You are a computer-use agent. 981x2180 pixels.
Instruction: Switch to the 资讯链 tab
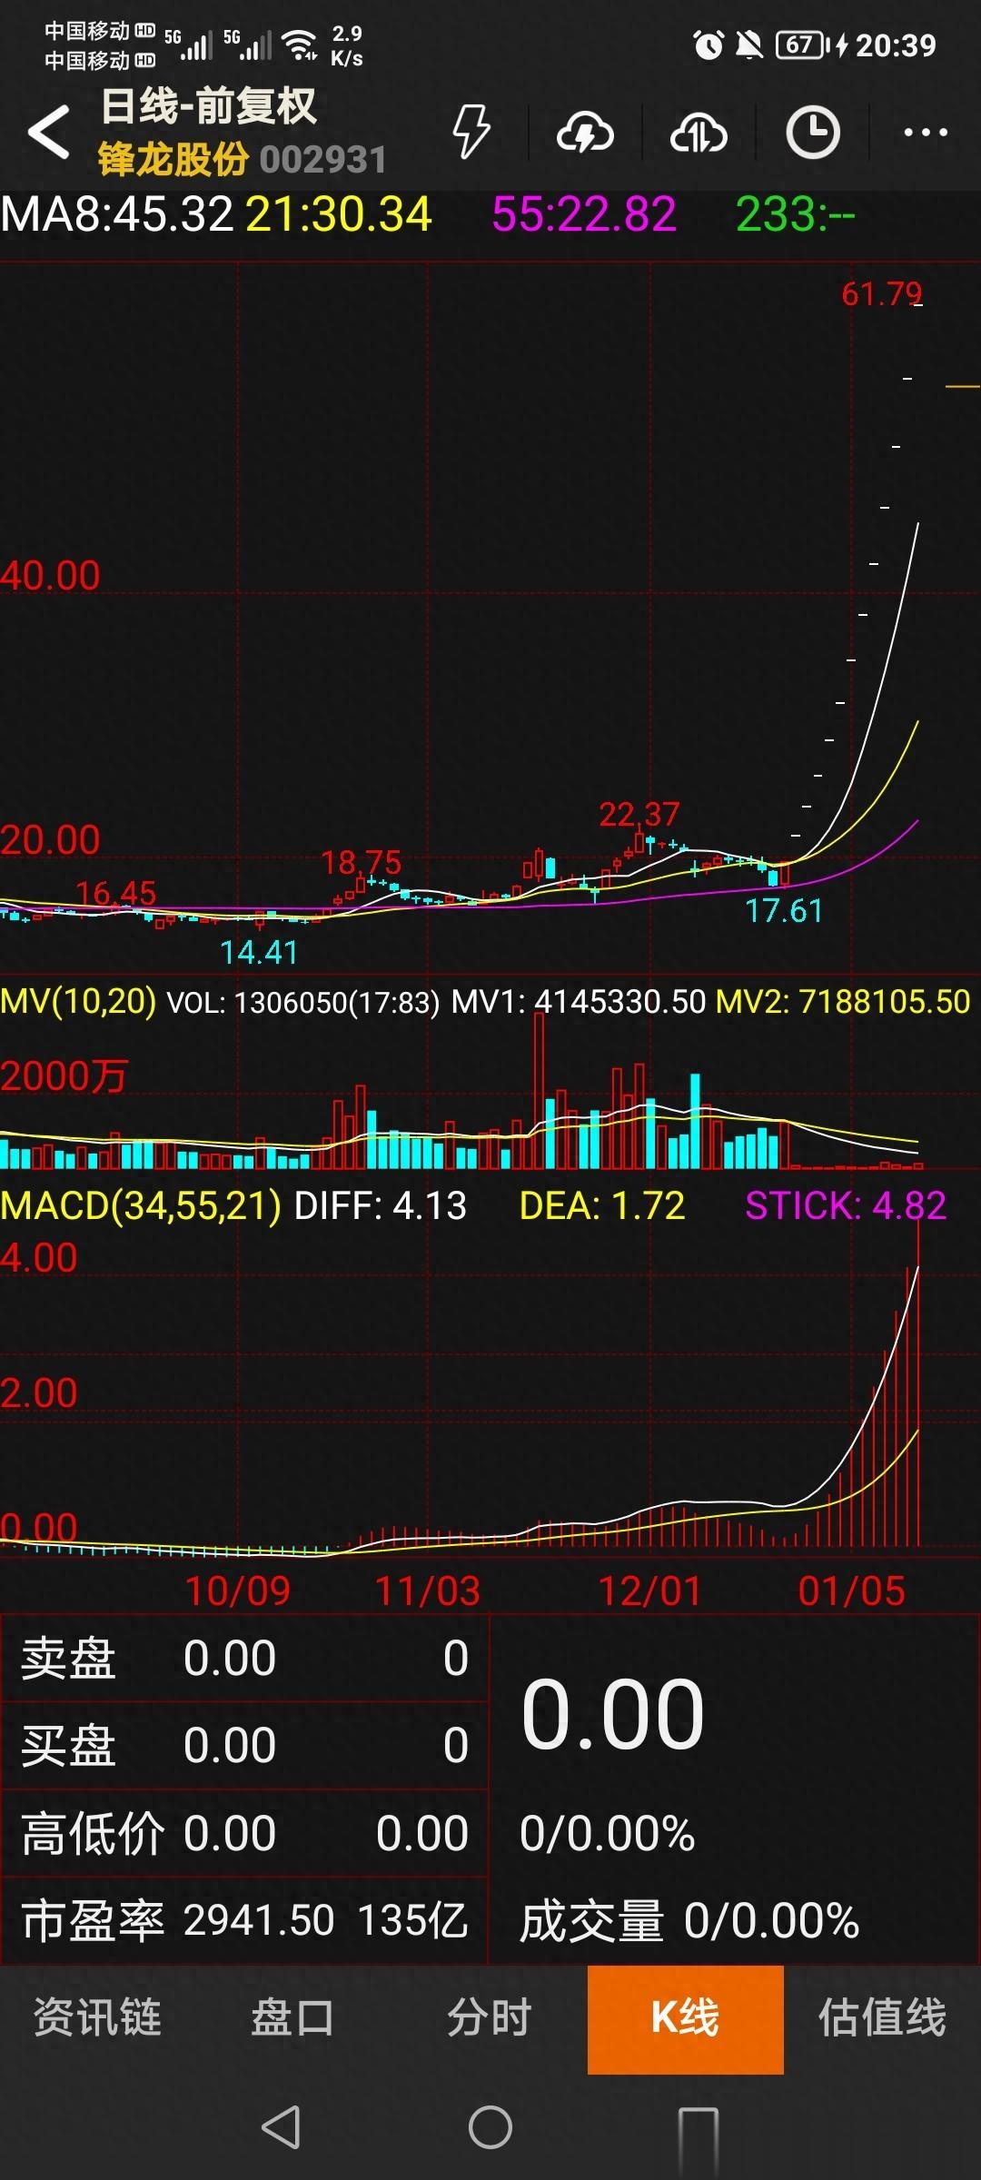(x=97, y=2017)
